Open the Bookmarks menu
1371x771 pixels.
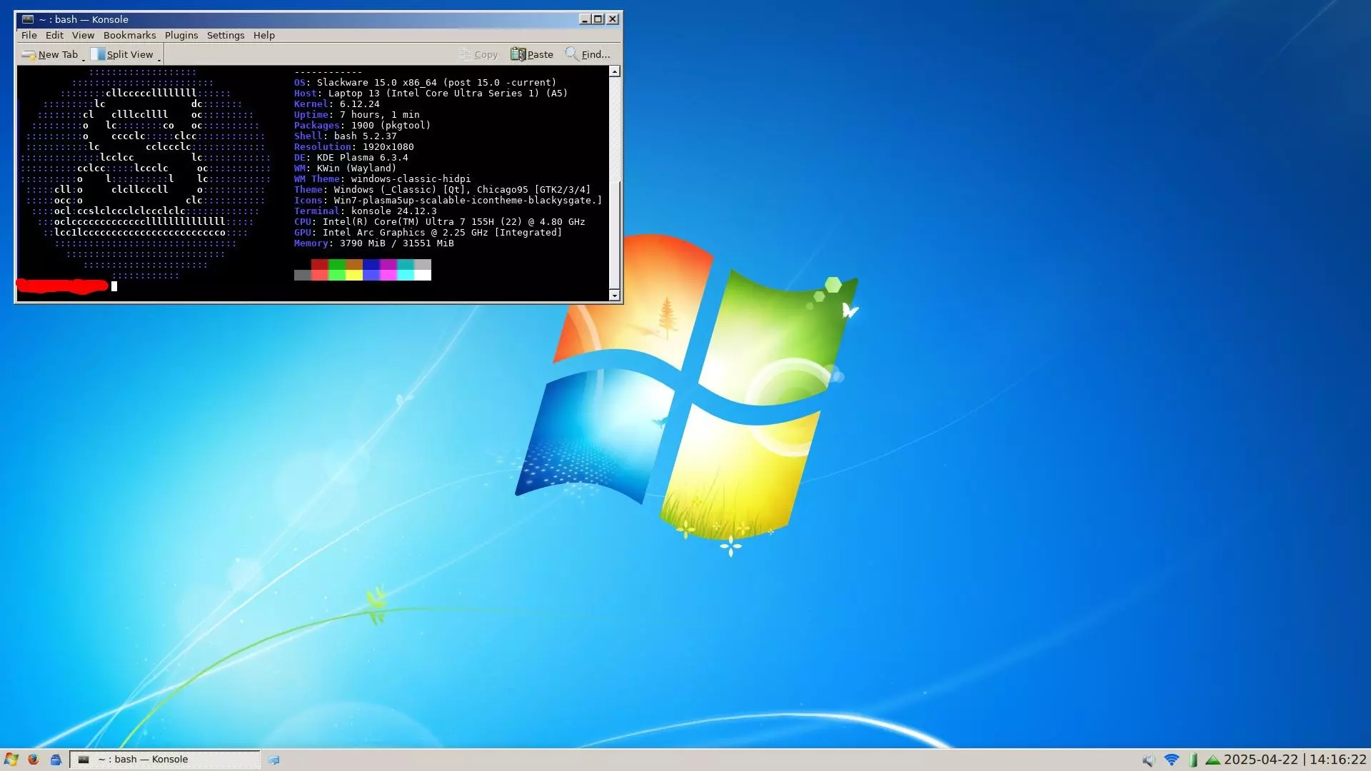[129, 35]
